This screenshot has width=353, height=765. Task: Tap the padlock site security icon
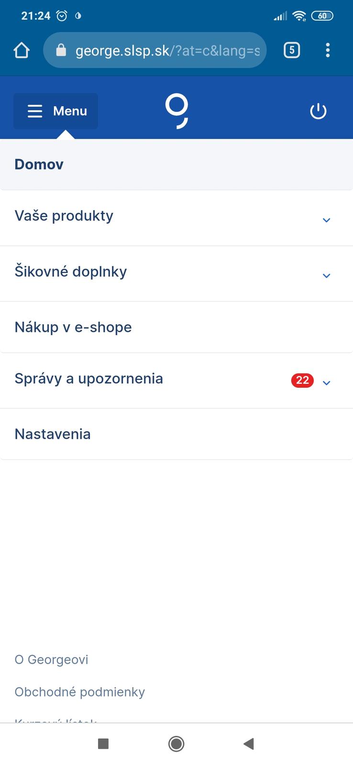pyautogui.click(x=61, y=50)
